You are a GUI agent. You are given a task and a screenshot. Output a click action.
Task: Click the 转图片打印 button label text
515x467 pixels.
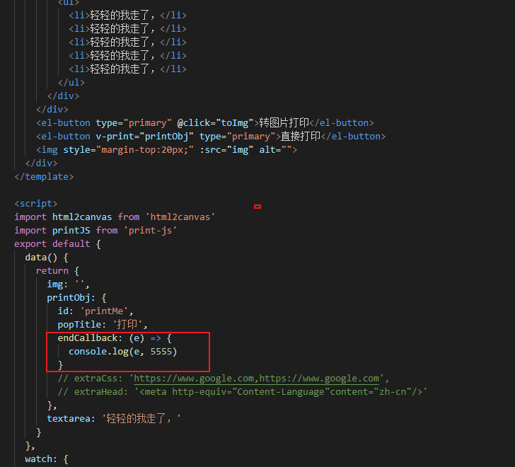[x=284, y=123]
